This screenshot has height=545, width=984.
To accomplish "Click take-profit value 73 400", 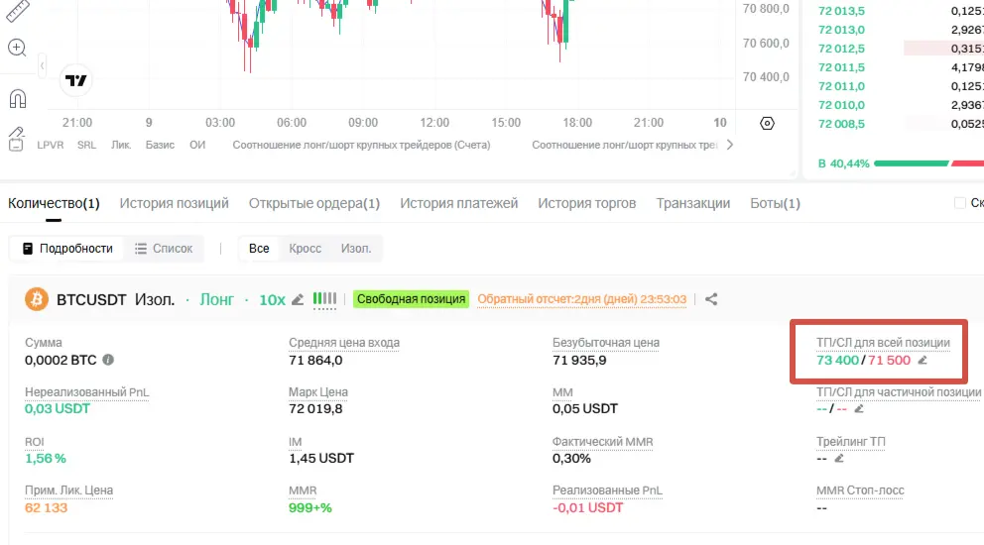I will pos(837,360).
